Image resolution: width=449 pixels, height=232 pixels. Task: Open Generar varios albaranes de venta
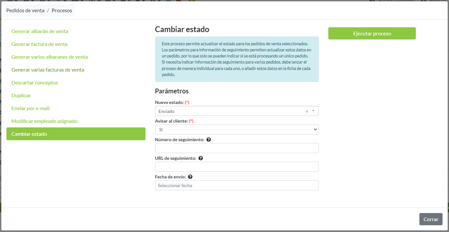(x=50, y=57)
